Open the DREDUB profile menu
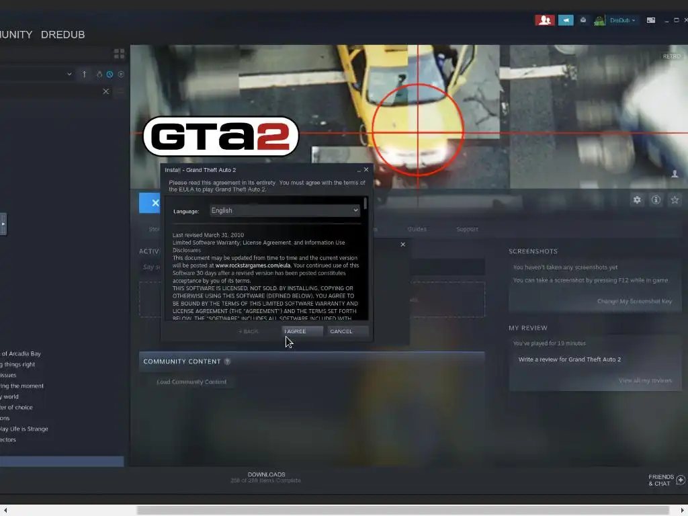This screenshot has height=516, width=688. [62, 34]
